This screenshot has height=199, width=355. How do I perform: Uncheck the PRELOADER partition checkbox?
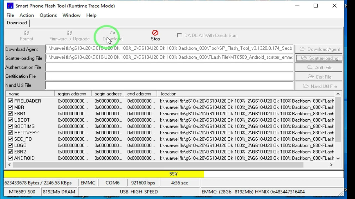[10, 101]
